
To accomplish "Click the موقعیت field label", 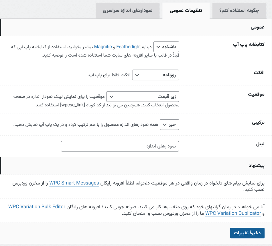I will [256, 94].
